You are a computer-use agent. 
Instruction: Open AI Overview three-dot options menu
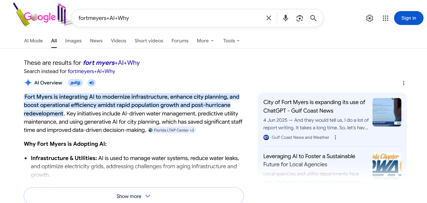coord(403,83)
